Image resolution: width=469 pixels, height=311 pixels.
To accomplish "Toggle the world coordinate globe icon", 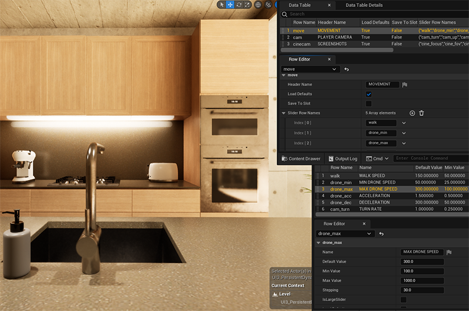I will (x=258, y=5).
